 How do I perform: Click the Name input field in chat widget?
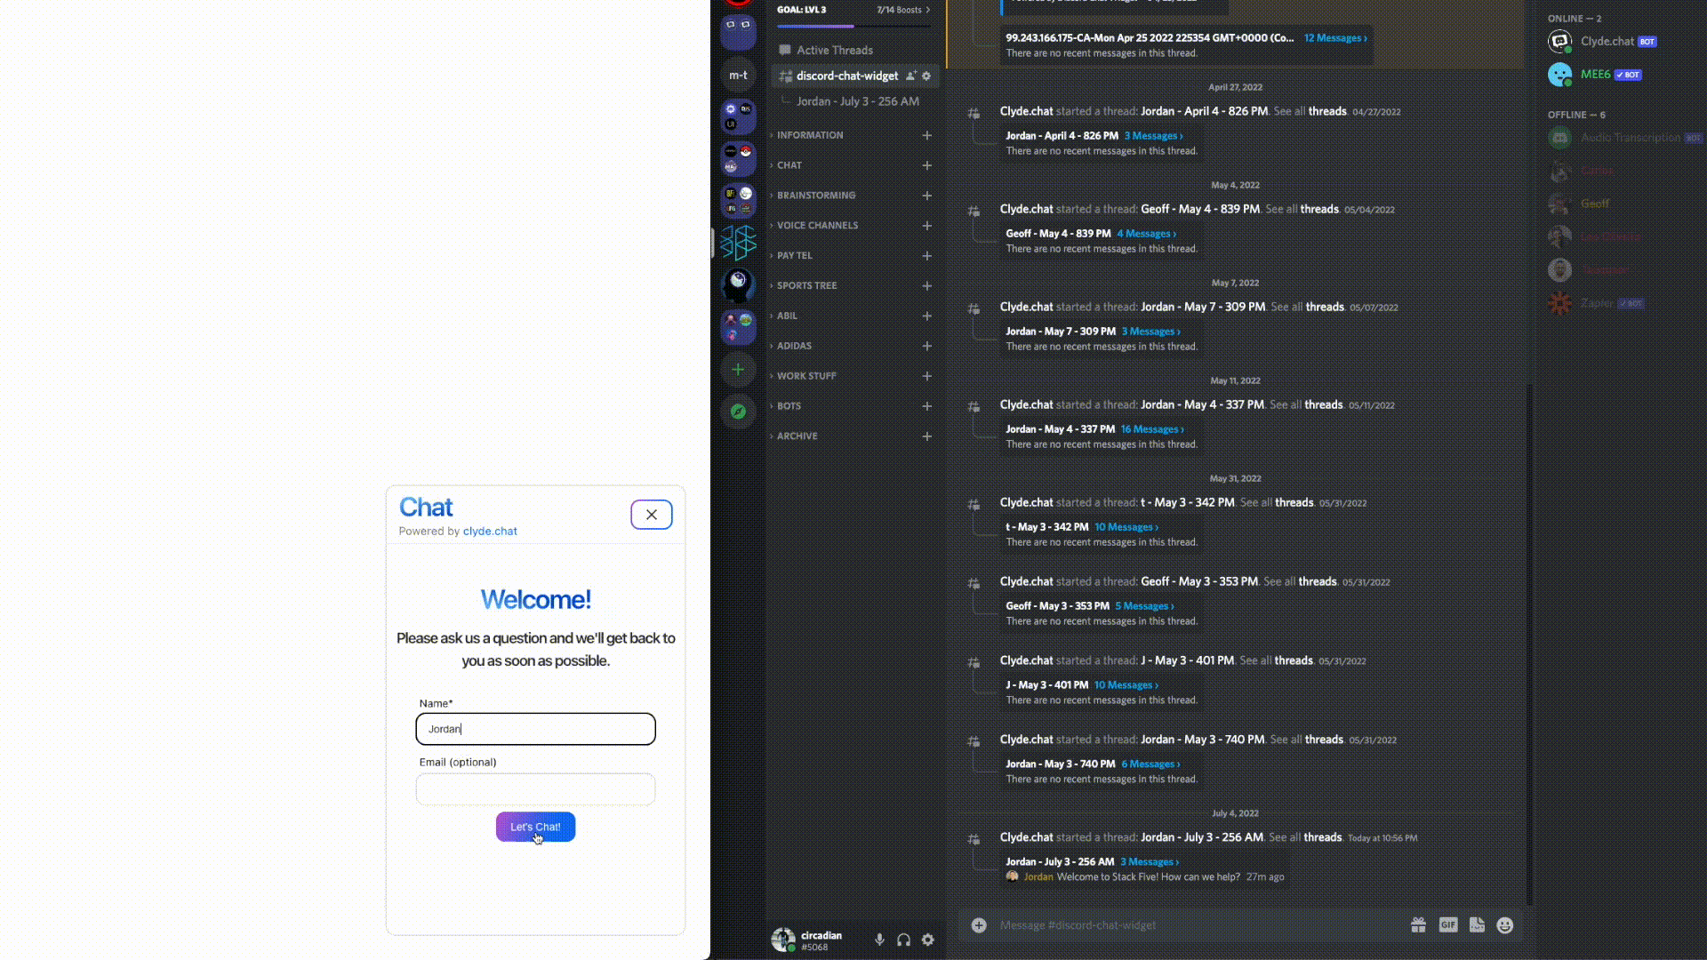coord(536,728)
